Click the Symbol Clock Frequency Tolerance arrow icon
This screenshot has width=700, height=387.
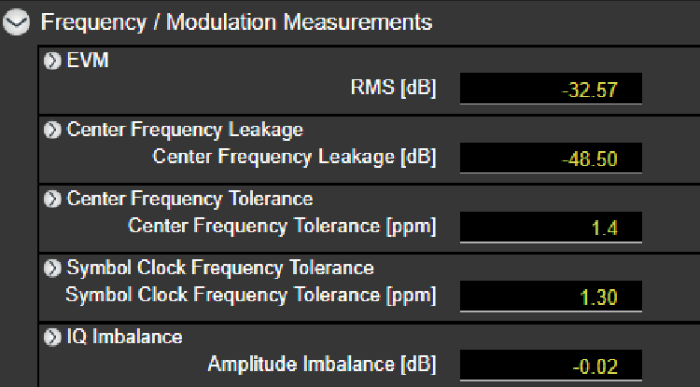(53, 268)
